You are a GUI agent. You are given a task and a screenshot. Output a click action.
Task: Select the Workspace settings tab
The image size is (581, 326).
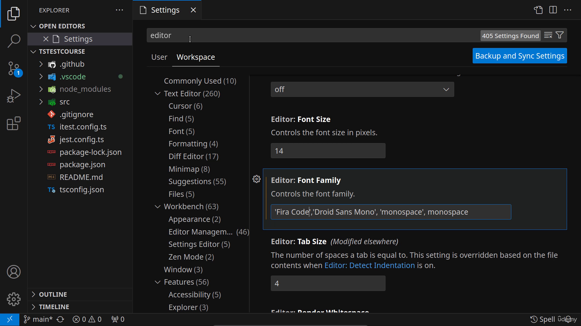(x=196, y=57)
